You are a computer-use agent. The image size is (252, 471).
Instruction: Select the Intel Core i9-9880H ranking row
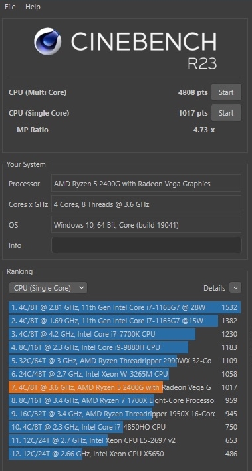tap(124, 347)
